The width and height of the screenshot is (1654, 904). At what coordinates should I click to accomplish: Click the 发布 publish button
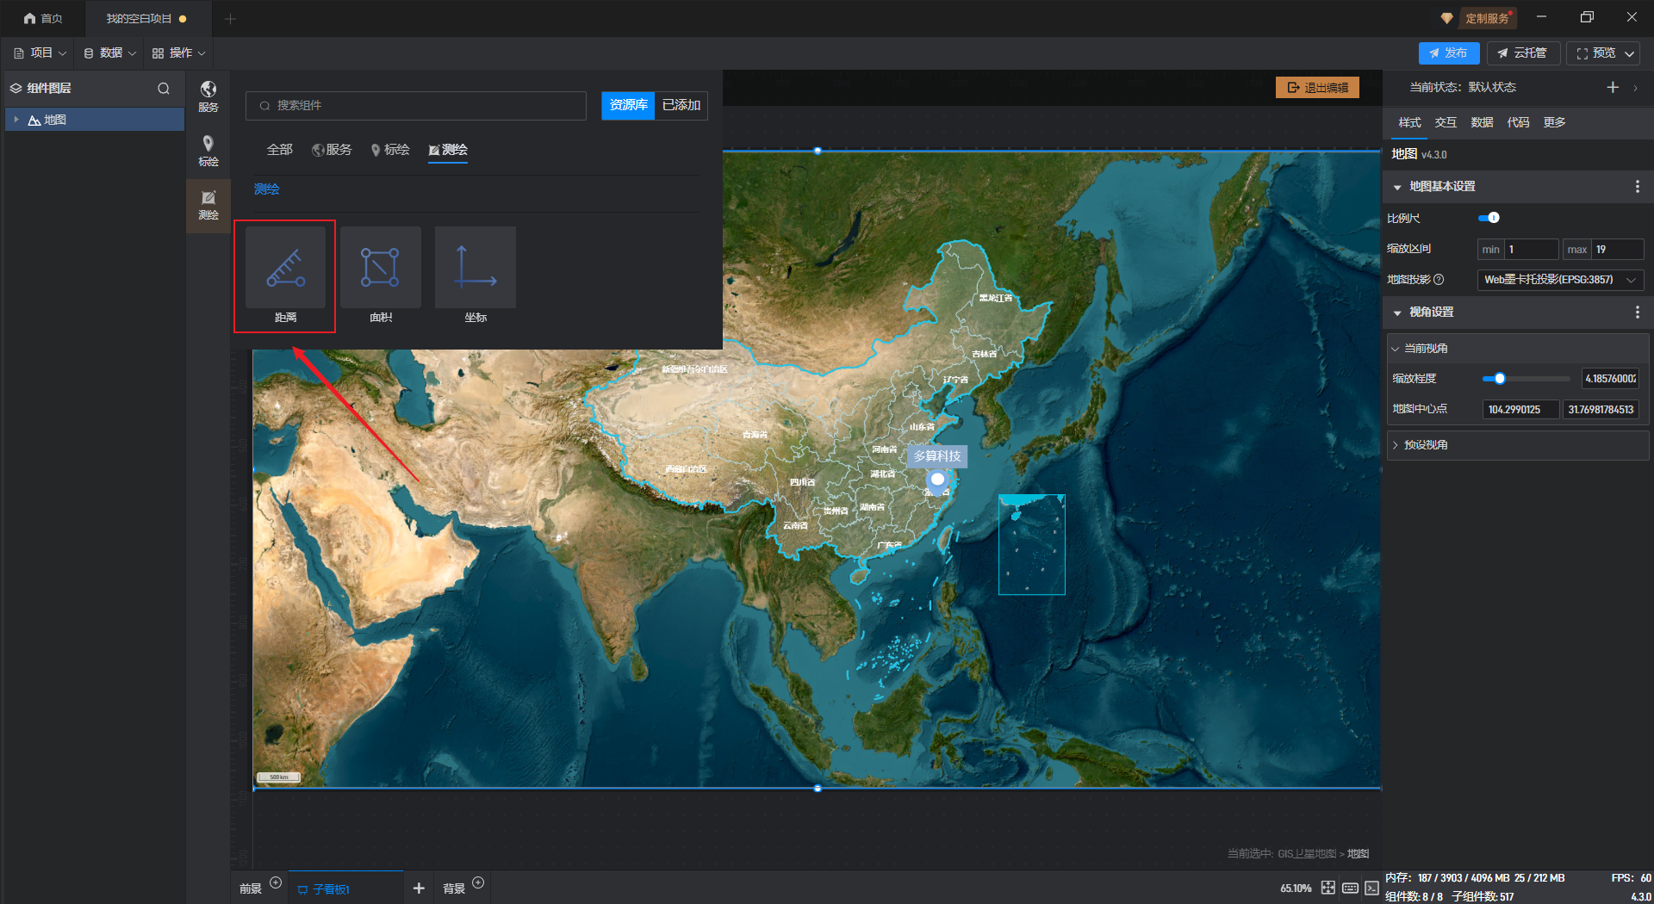pos(1449,53)
